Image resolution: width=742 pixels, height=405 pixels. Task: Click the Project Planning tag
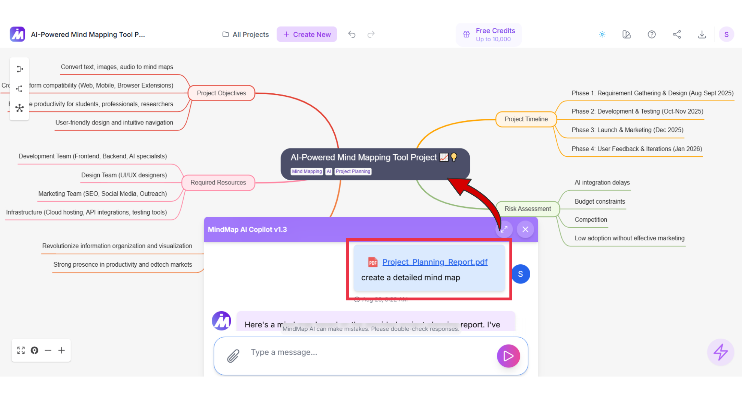353,171
